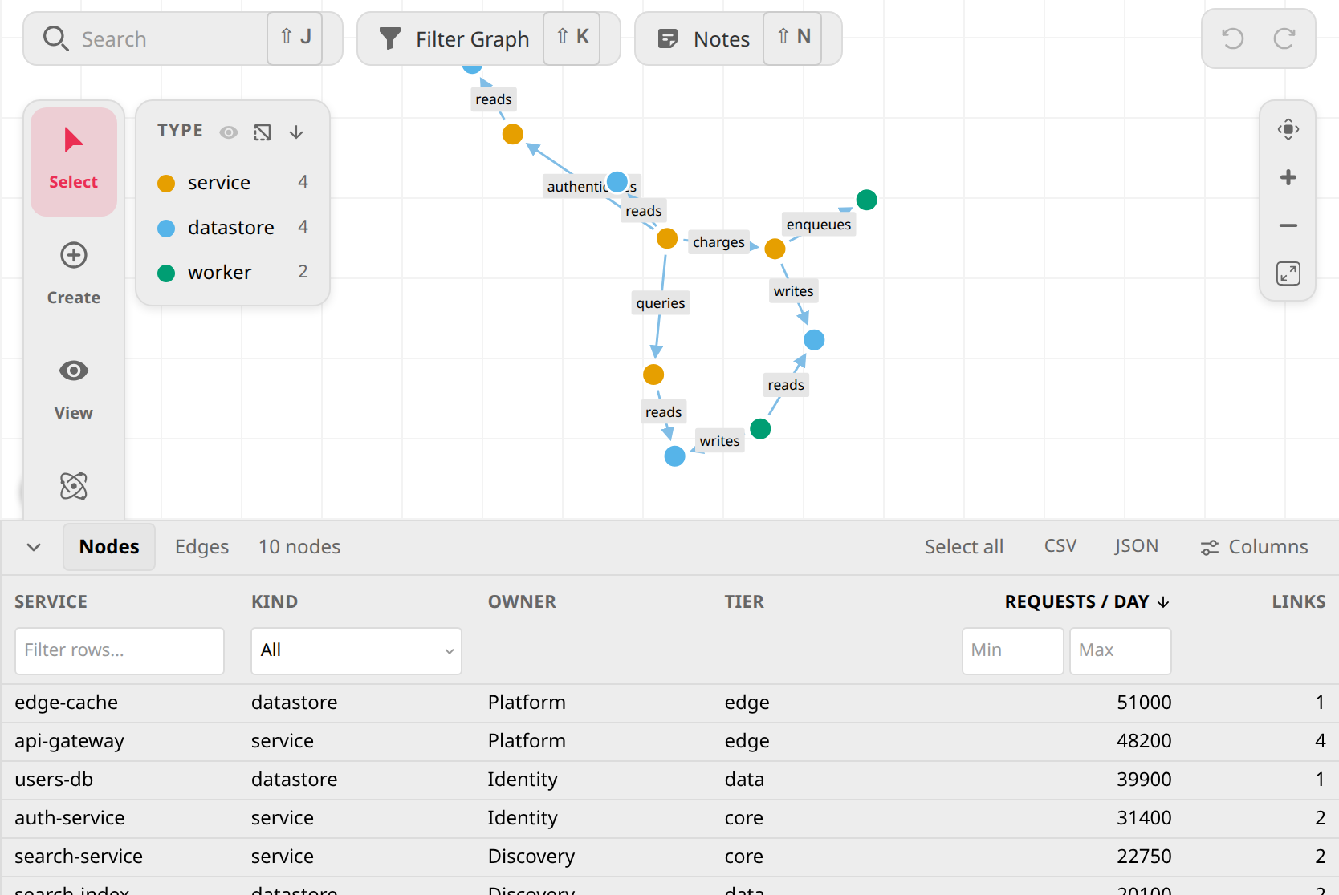Click the Notes icon

pyautogui.click(x=667, y=38)
